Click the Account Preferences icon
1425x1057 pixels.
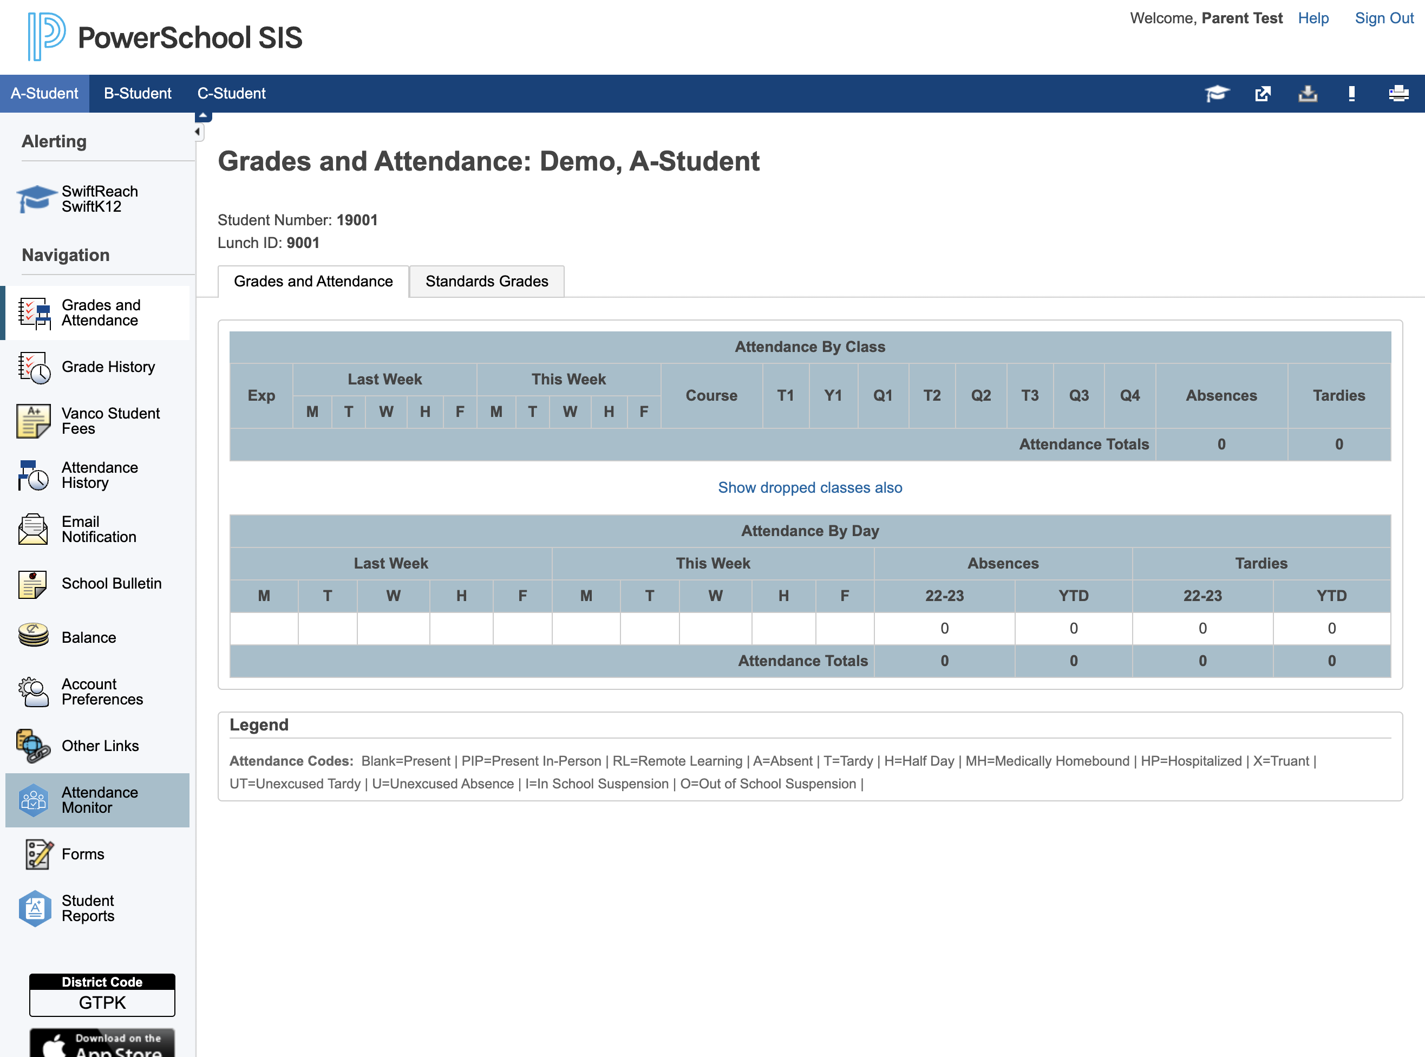(x=33, y=691)
